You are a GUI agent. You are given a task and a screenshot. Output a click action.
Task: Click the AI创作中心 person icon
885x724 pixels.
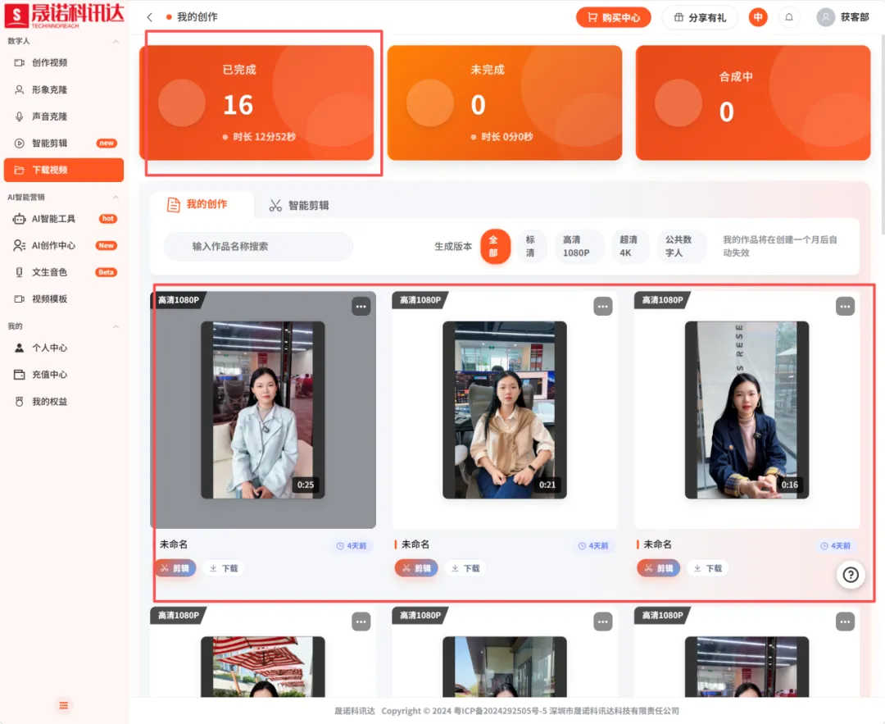tap(19, 245)
